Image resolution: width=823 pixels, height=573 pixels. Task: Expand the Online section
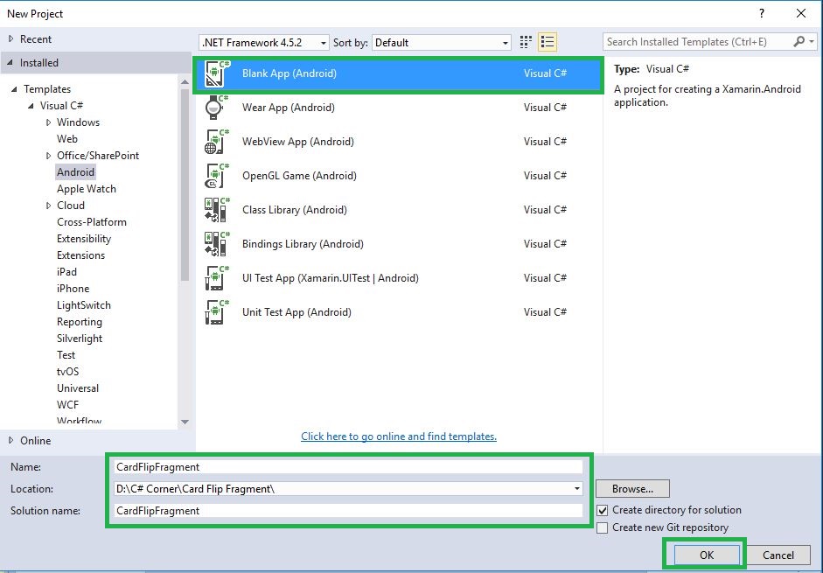(11, 441)
